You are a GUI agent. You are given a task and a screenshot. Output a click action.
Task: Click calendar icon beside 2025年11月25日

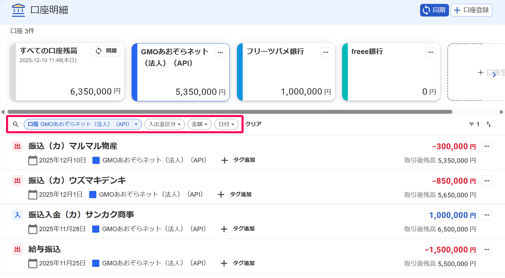[x=33, y=263]
